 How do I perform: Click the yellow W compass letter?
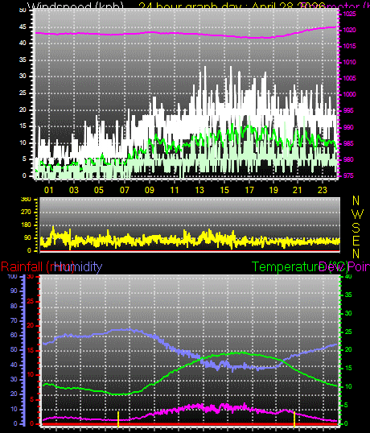click(x=358, y=214)
